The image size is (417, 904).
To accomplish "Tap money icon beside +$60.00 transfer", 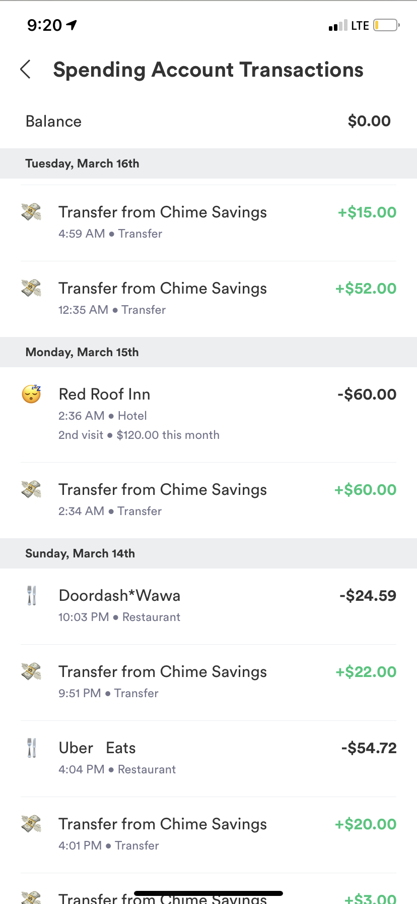I will click(x=31, y=489).
